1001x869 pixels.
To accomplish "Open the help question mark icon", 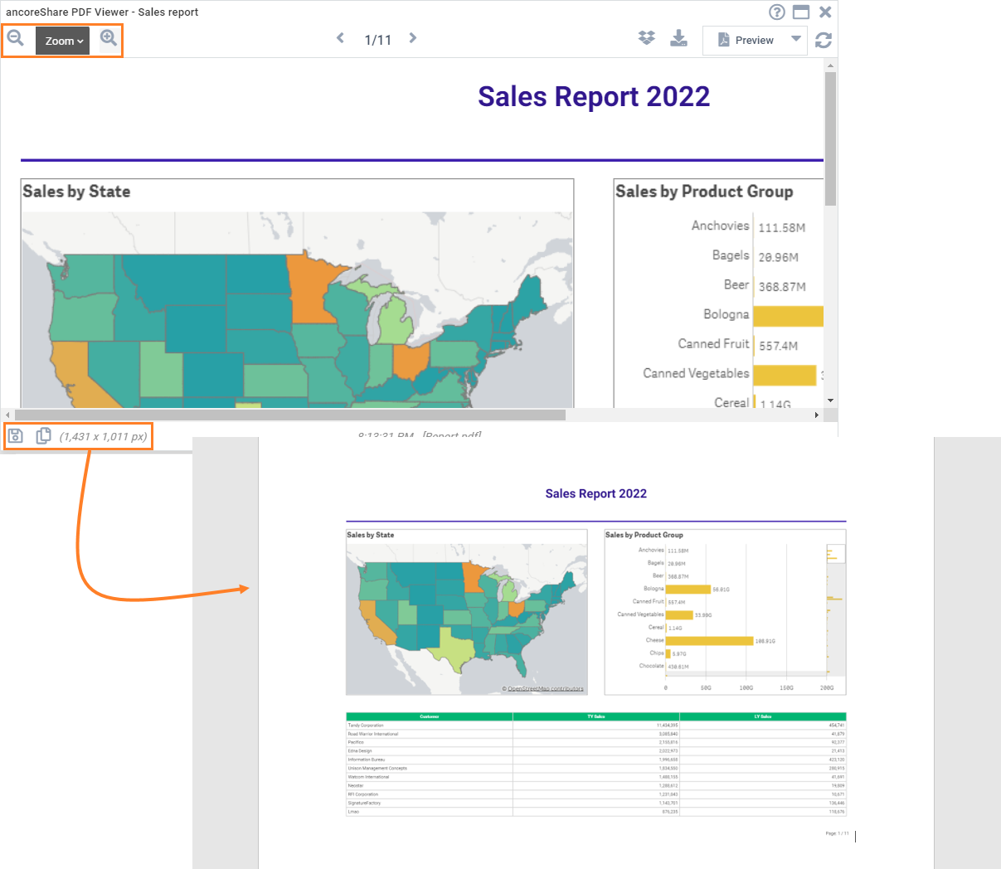I will pyautogui.click(x=777, y=12).
